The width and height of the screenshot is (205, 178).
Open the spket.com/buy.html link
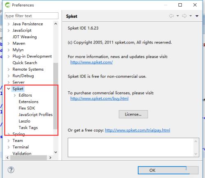pos(99,99)
